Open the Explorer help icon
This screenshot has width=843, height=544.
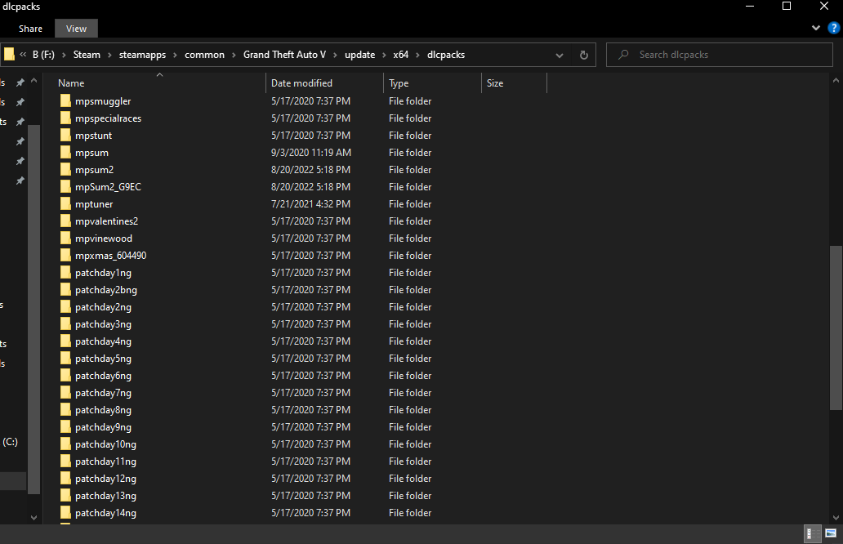coord(834,28)
